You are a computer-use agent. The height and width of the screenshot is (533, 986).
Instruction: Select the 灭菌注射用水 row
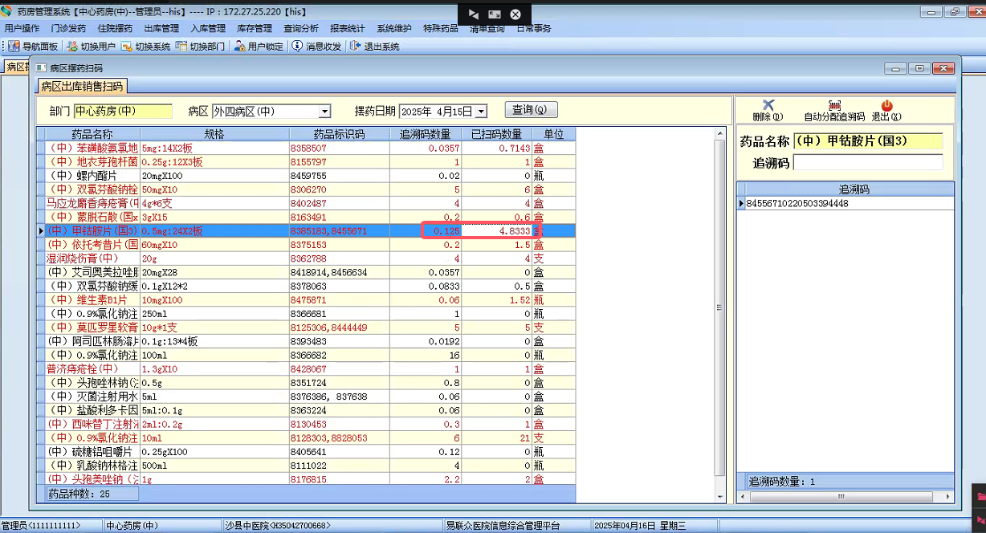pos(306,397)
